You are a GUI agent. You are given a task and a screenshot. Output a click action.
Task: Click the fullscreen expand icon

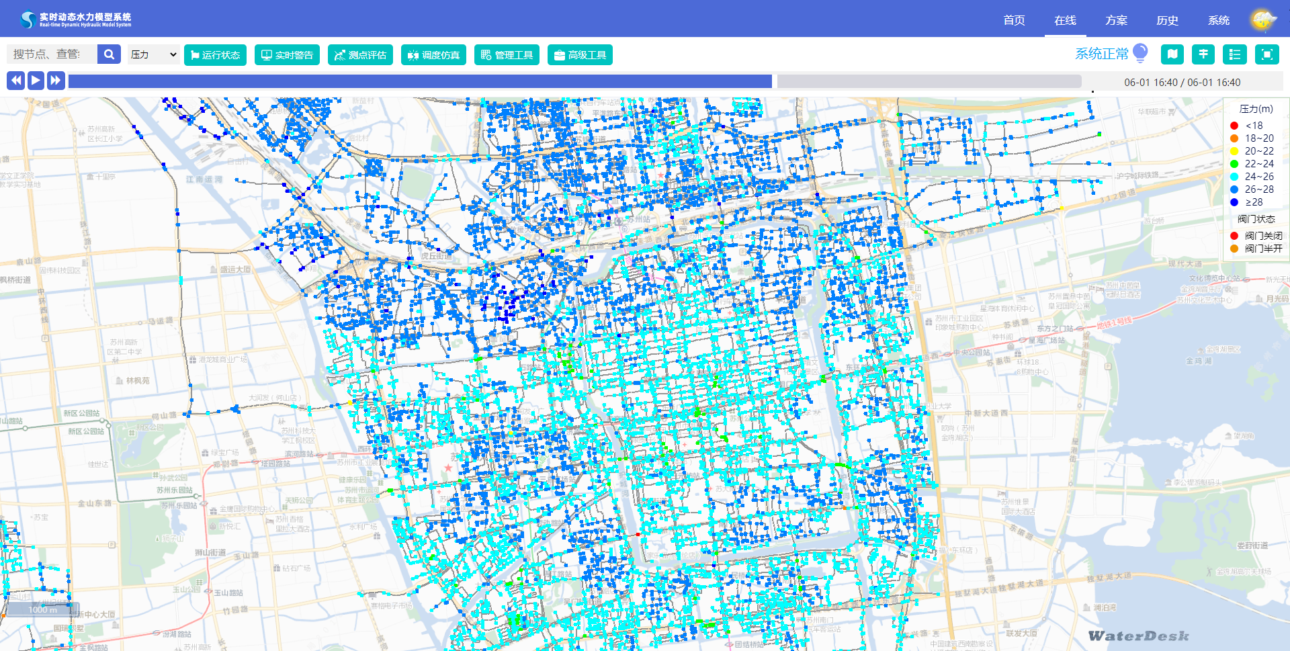(1266, 54)
